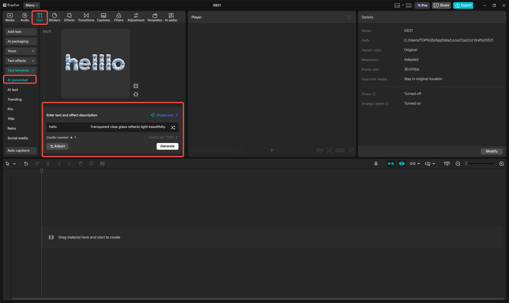The height and width of the screenshot is (303, 509).
Task: Open the Media panel
Action: (10, 17)
